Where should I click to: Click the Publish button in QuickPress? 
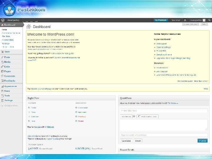tap(202, 141)
